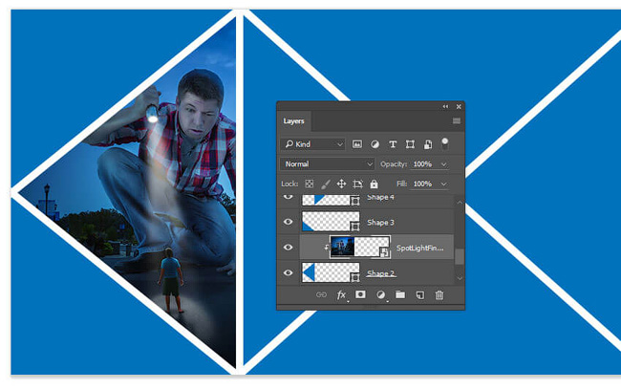The width and height of the screenshot is (621, 390).
Task: Delete layer trash icon
Action: pos(439,294)
